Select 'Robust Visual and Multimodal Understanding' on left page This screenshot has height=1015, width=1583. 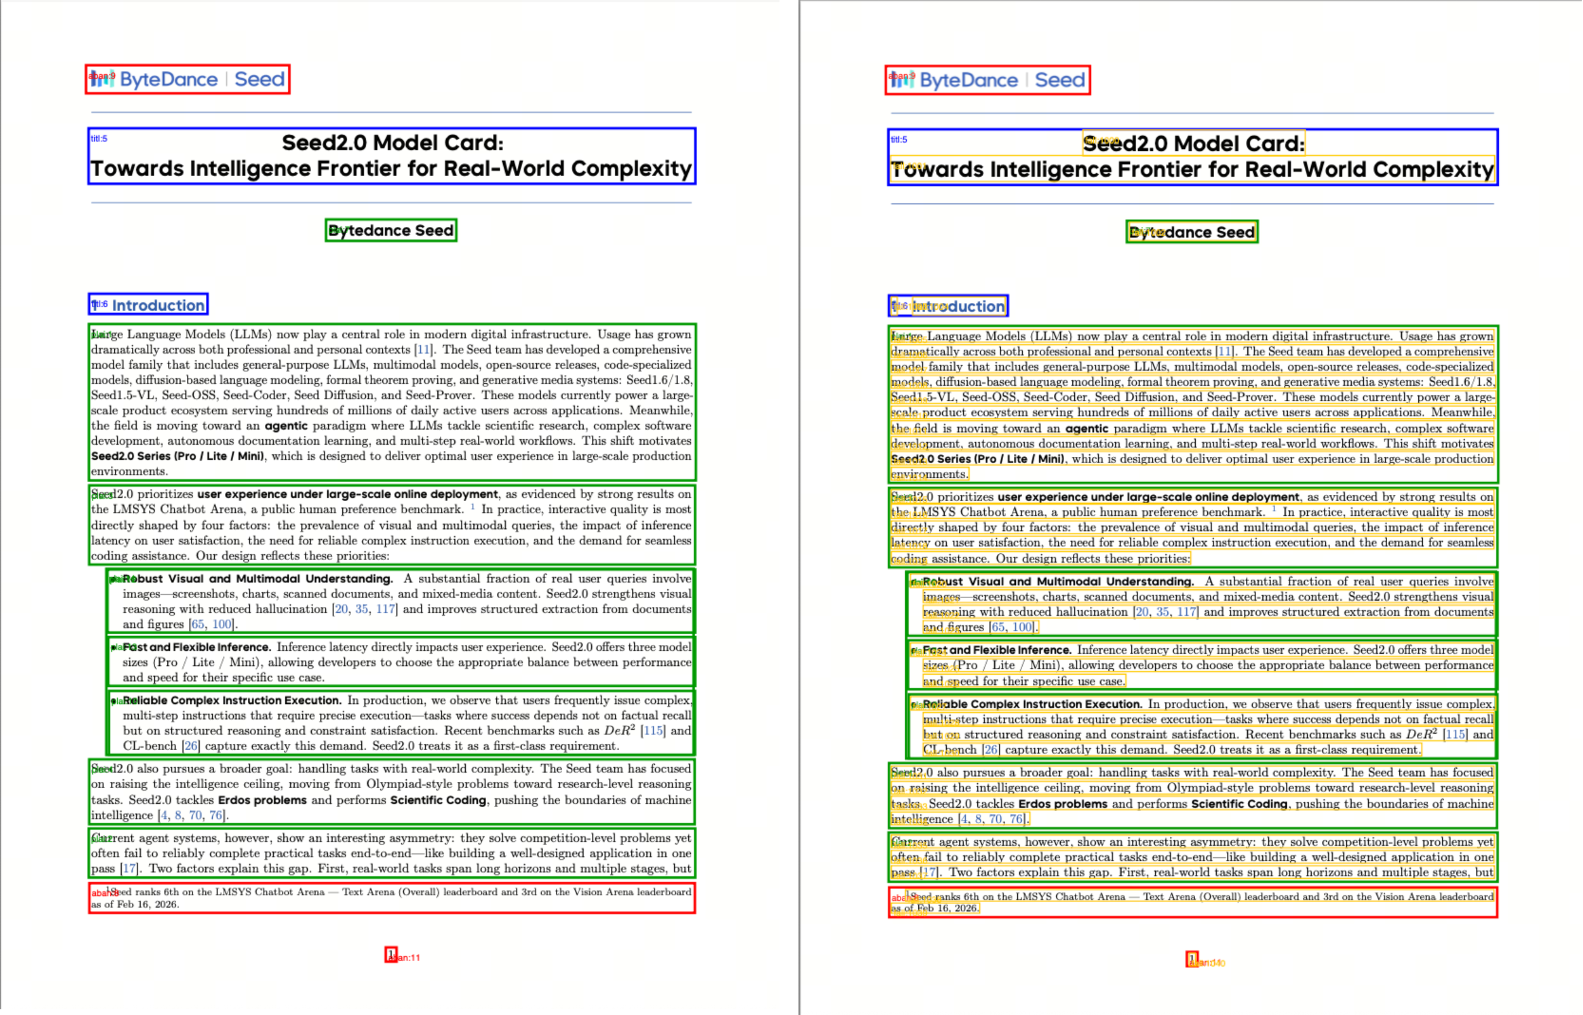(257, 578)
